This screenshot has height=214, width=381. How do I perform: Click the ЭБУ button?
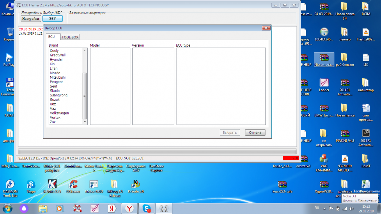52,19
